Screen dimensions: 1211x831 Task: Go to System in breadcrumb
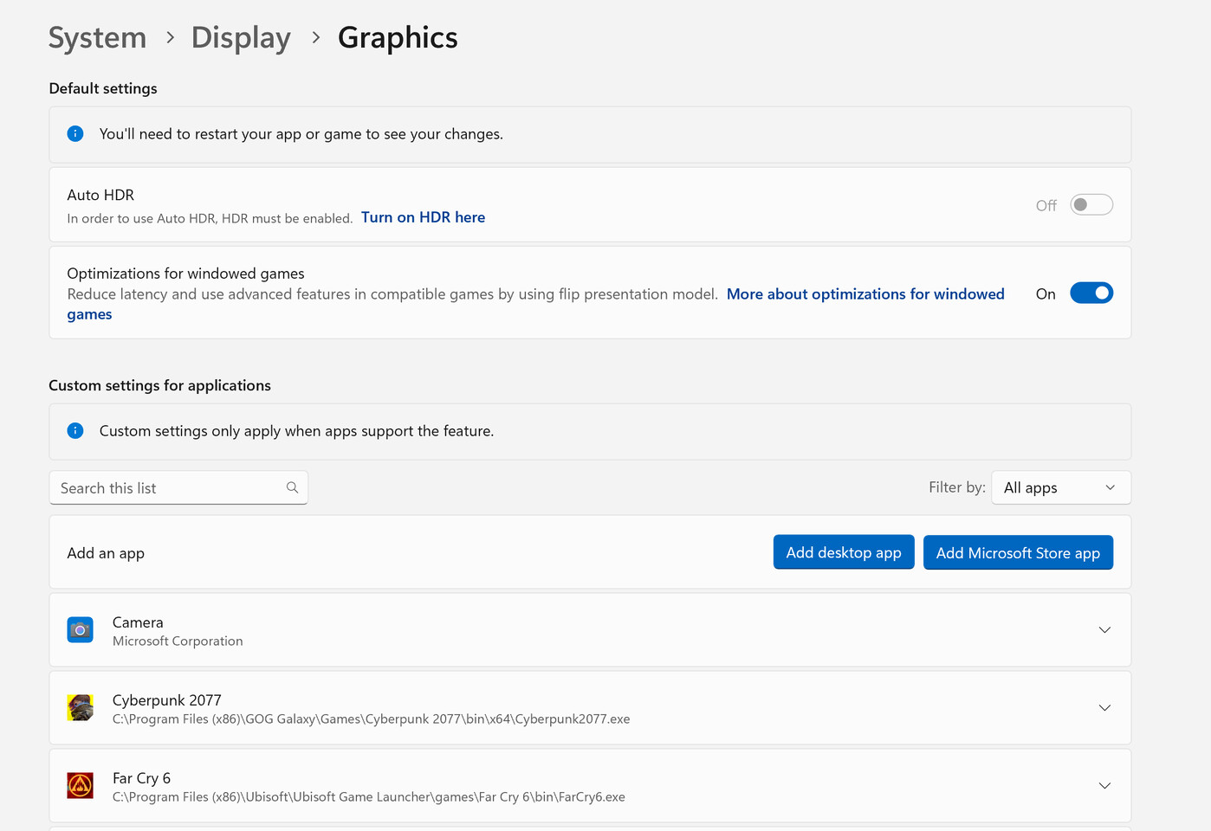tap(97, 38)
